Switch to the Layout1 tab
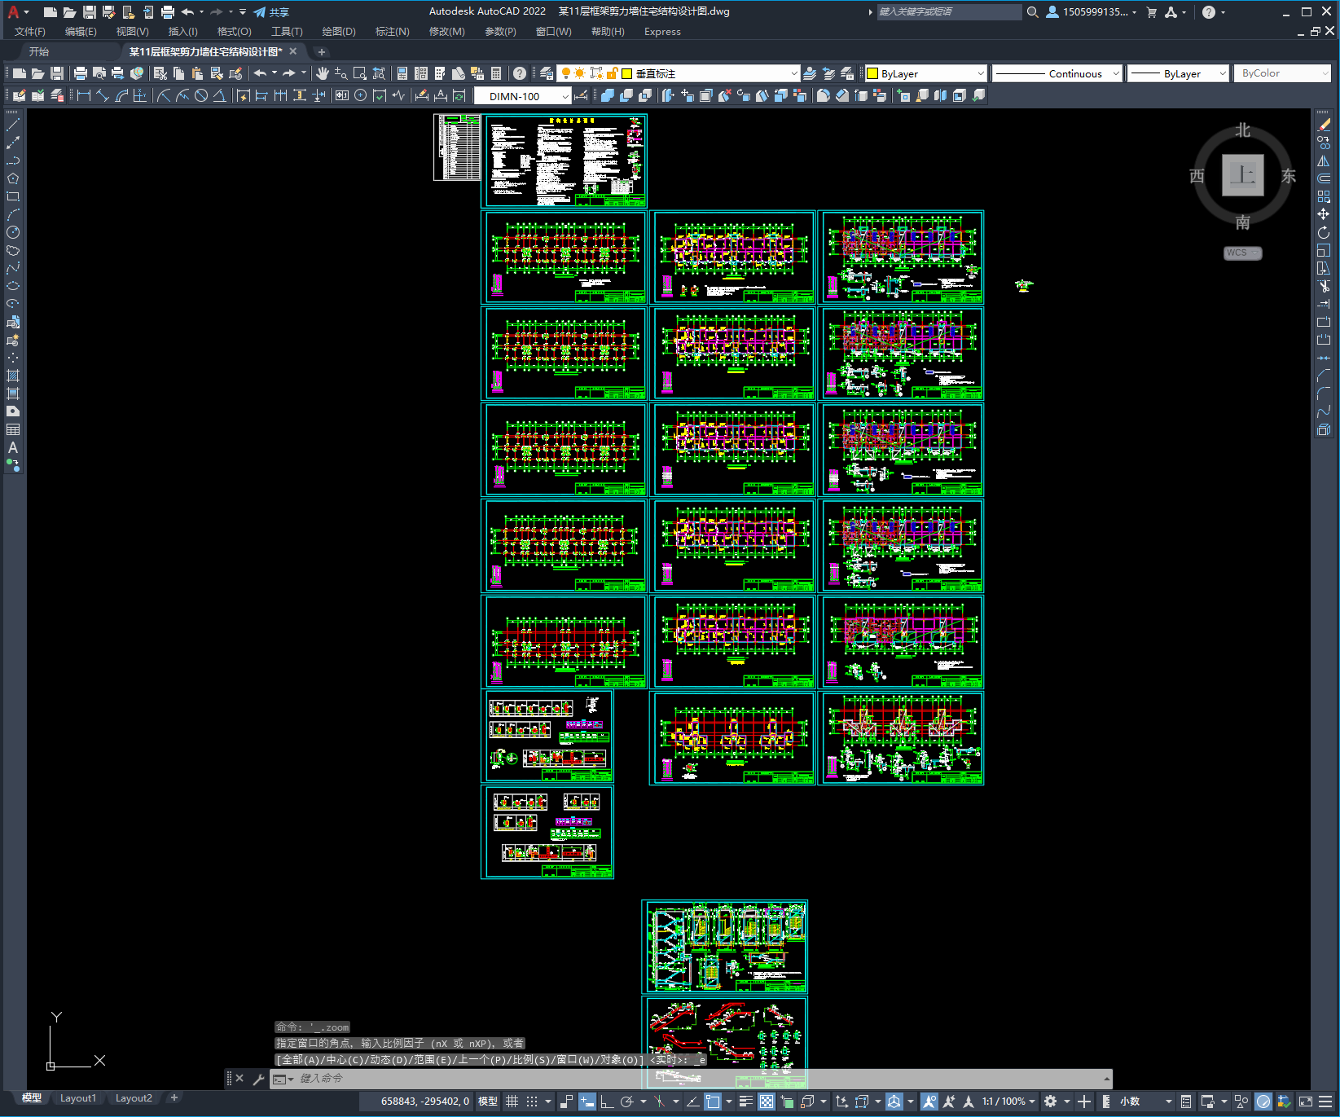Screen dimensions: 1340x1117 (78, 1098)
